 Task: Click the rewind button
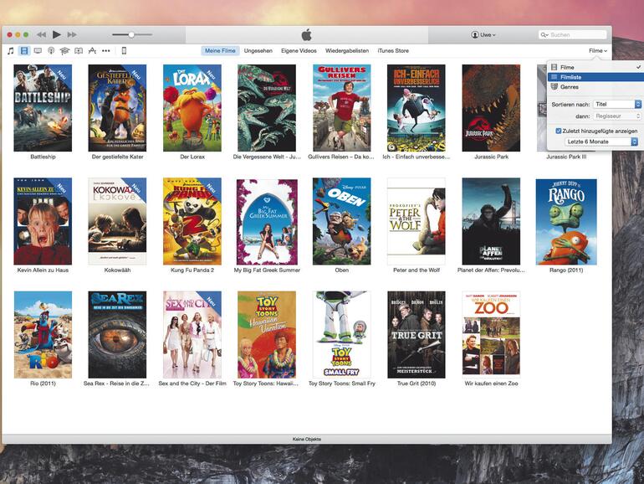pos(41,34)
